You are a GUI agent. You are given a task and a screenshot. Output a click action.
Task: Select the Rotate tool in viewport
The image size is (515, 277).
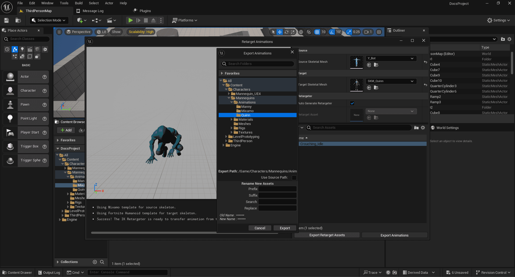[286, 32]
